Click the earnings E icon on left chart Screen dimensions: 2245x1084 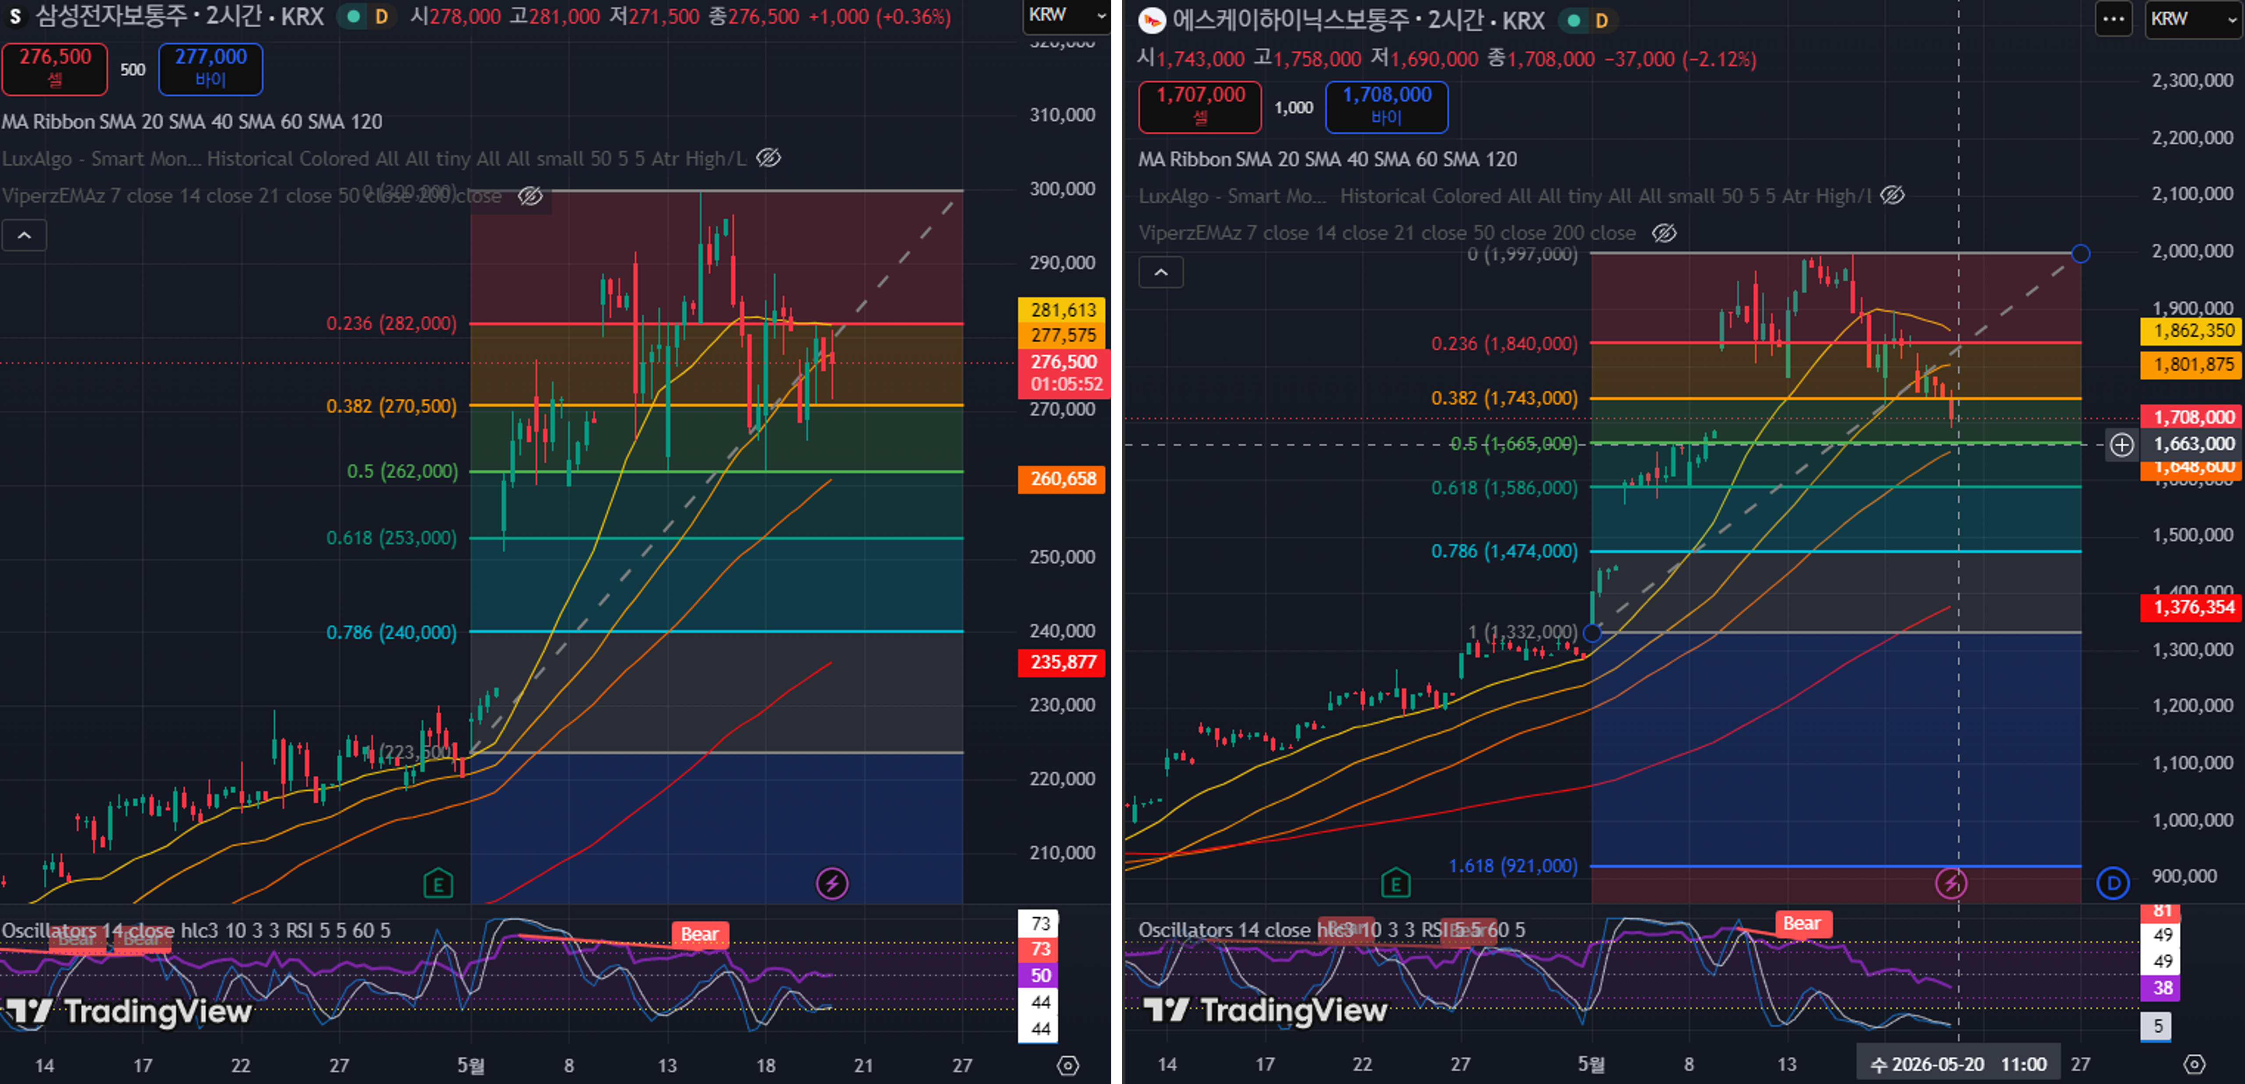pyautogui.click(x=438, y=884)
